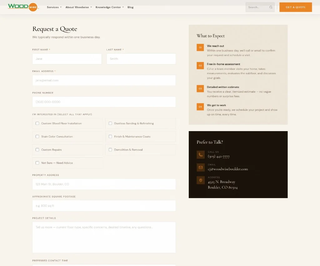320x266 pixels.
Task: Expand the Services navigation dropdown
Action: (x=54, y=7)
